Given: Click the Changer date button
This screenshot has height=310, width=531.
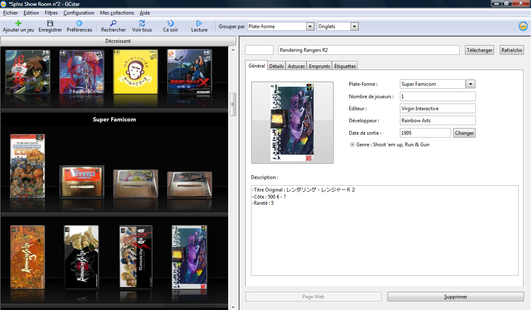Looking at the screenshot, I should click(464, 133).
